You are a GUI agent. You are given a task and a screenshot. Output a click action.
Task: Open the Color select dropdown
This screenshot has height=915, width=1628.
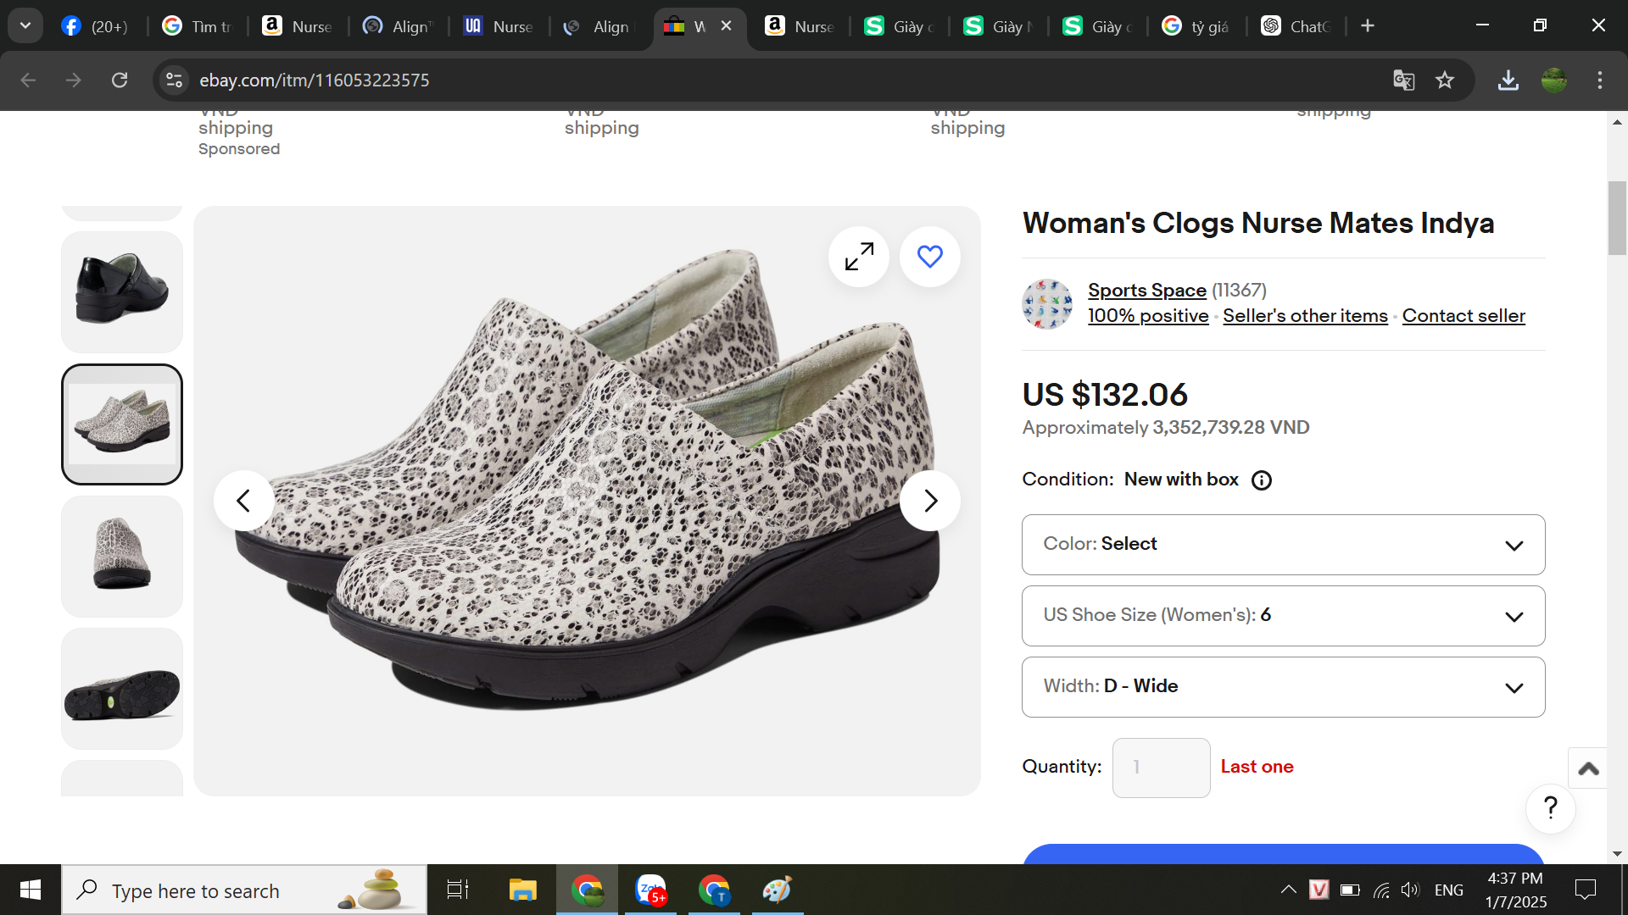(1283, 545)
